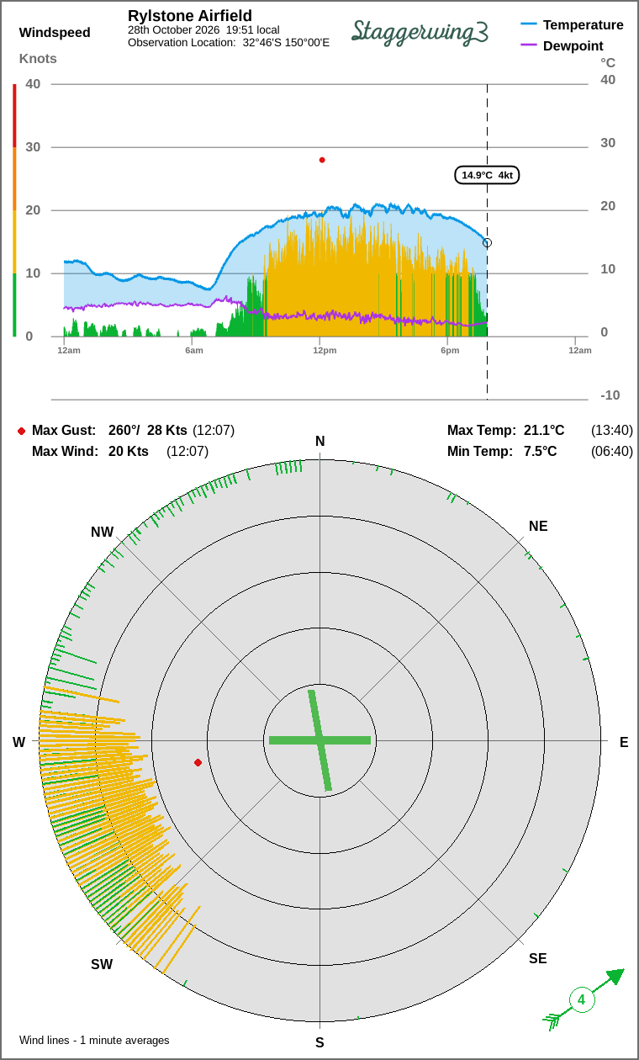Screen dimensions: 639x1060
Task: Click the wind arrow indicator showing 4
Action: click(584, 999)
